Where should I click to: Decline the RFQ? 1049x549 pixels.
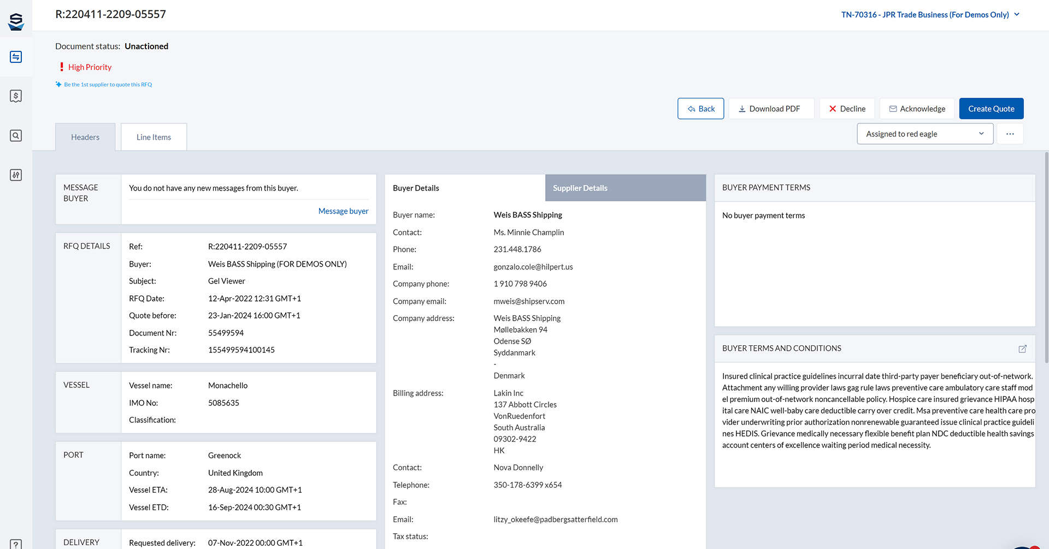[847, 108]
